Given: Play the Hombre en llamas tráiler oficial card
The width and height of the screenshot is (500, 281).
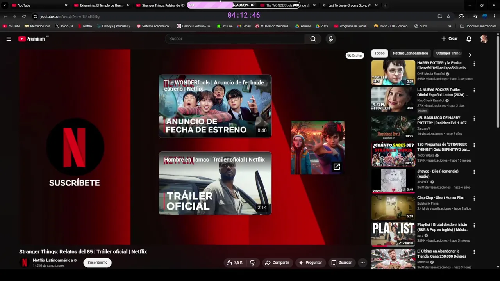Looking at the screenshot, I should pos(215,183).
